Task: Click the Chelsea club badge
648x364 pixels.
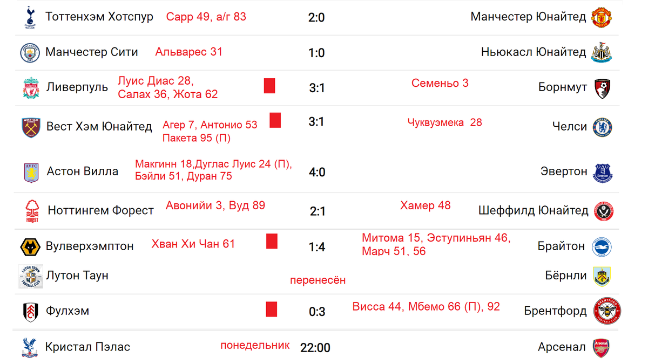Action: click(602, 127)
